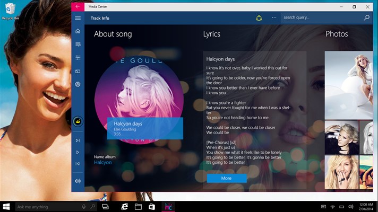Open the equalizer sliders icon

pyautogui.click(x=78, y=58)
